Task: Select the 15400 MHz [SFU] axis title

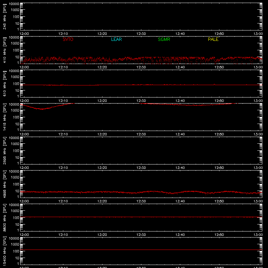Action: pos(4,251)
